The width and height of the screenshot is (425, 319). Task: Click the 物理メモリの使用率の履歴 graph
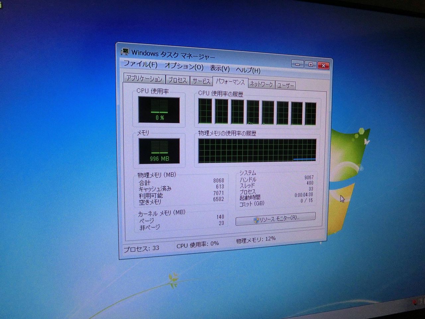coord(257,151)
